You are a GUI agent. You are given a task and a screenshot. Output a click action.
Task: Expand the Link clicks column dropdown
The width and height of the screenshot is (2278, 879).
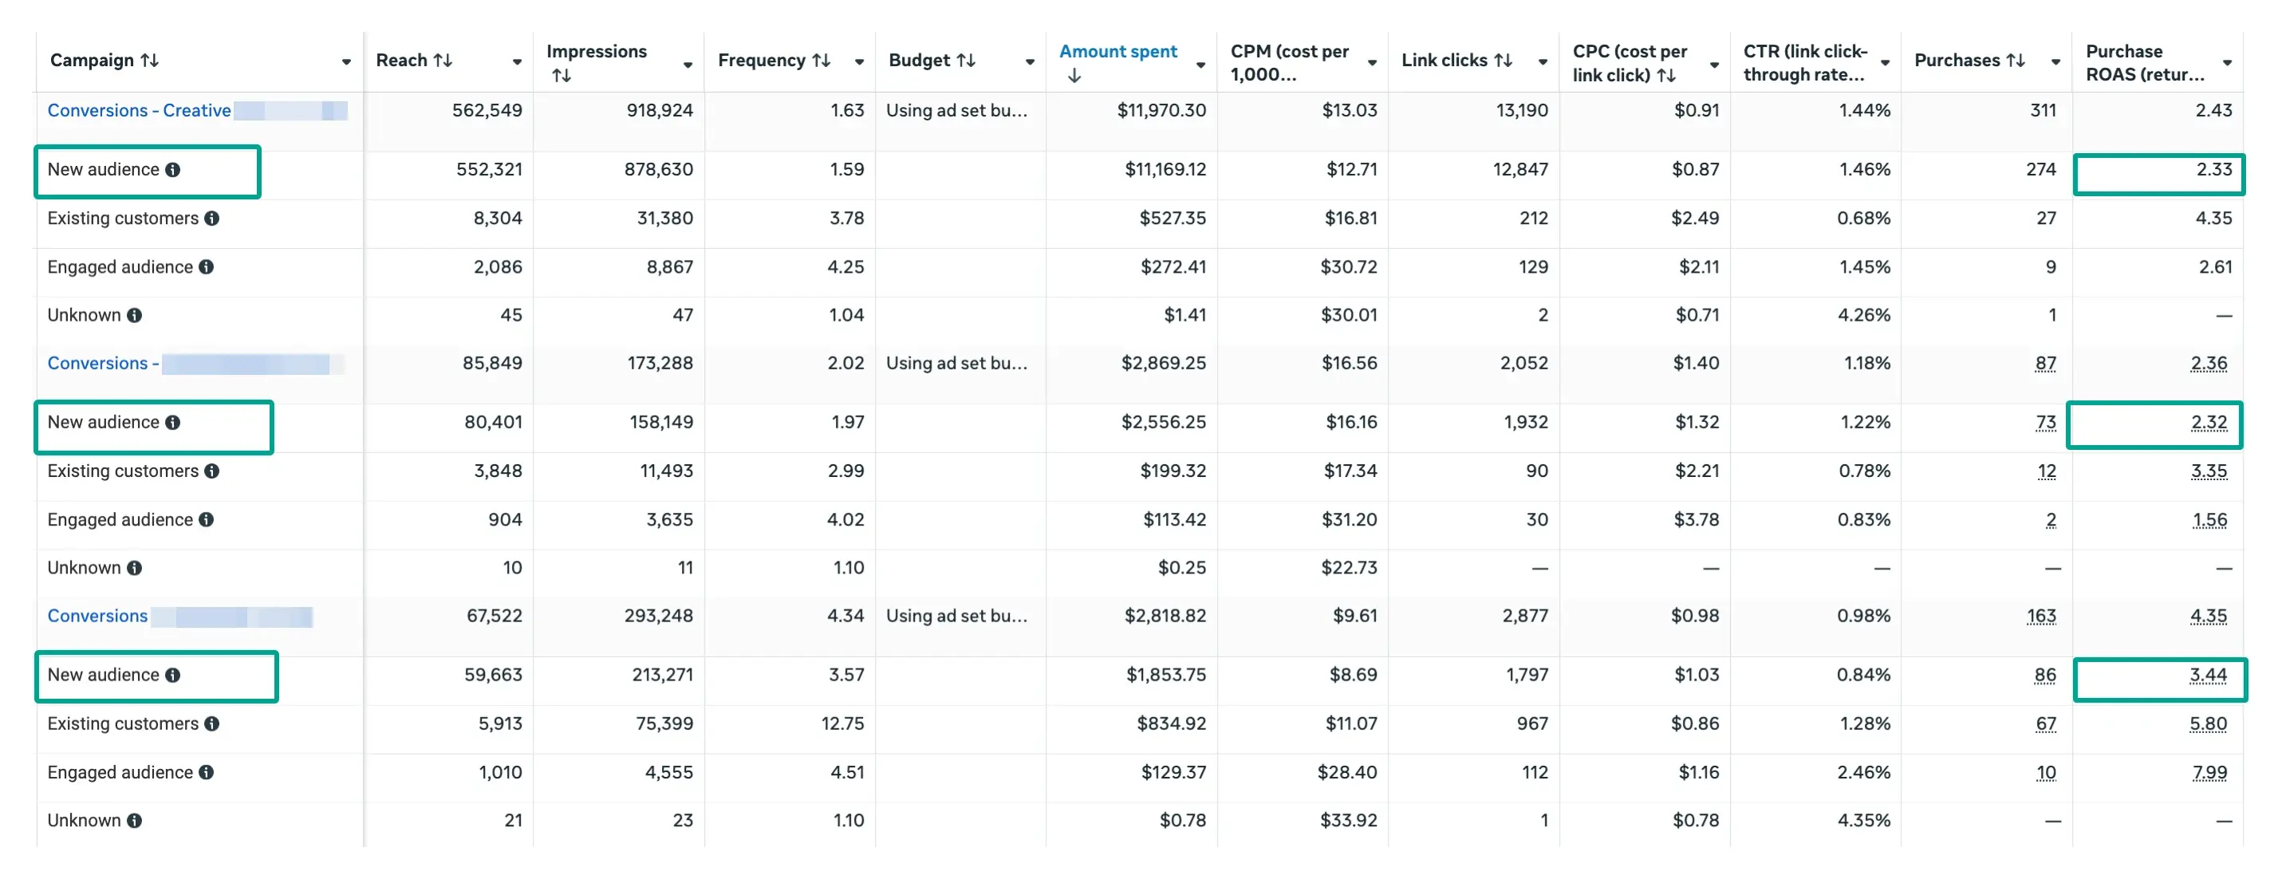pyautogui.click(x=1543, y=62)
